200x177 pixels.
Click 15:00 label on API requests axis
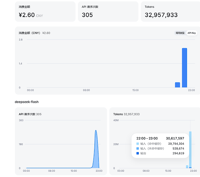tap(74, 171)
